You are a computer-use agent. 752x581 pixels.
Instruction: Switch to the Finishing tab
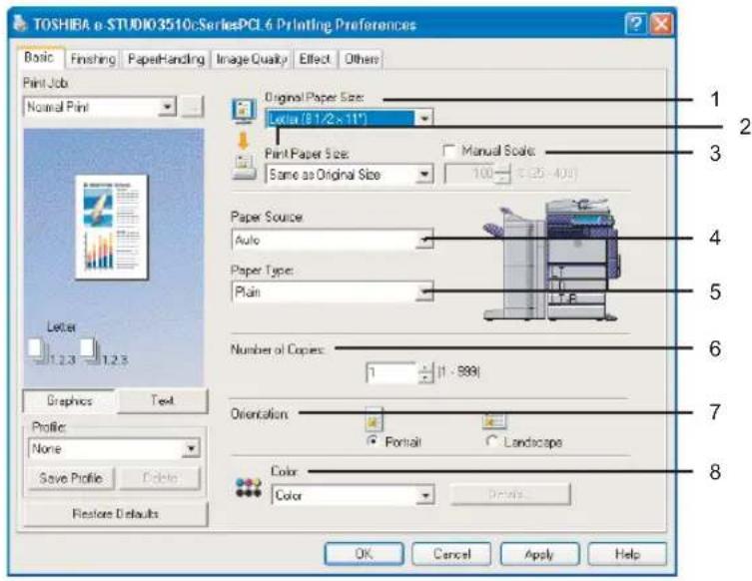tap(92, 59)
